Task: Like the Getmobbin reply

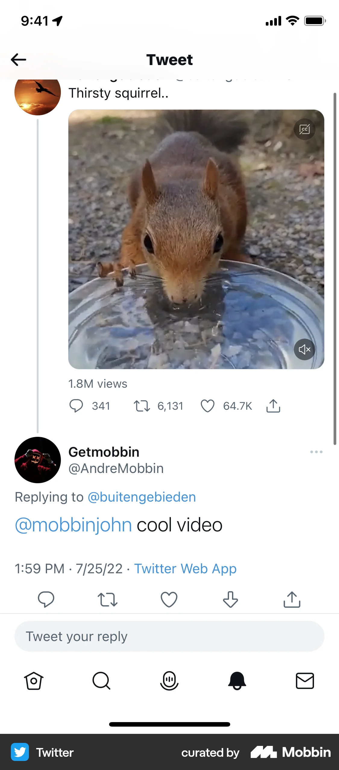Action: click(169, 599)
